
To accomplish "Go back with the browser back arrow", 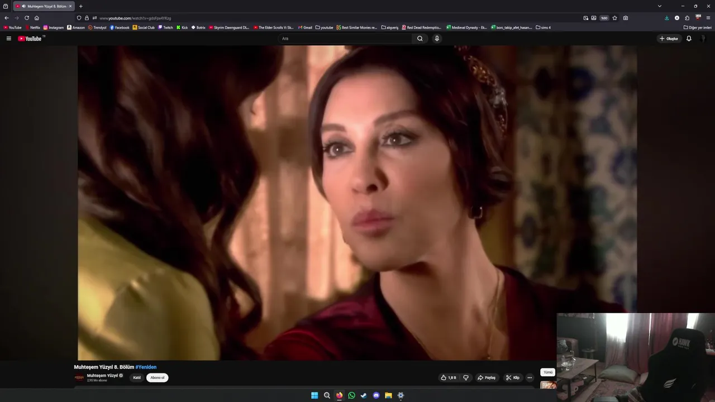I will coord(7,18).
